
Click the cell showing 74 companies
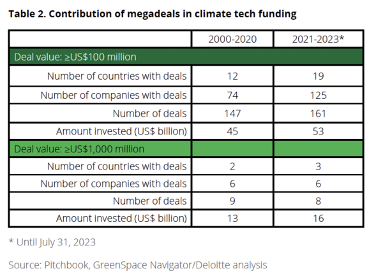(232, 95)
